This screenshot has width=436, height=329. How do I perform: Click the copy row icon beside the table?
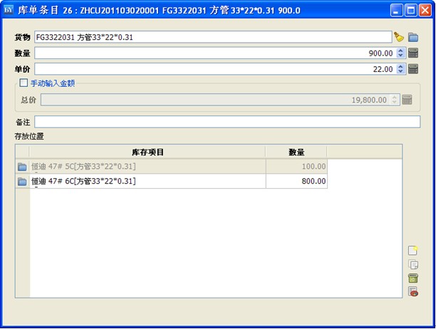coord(412,264)
